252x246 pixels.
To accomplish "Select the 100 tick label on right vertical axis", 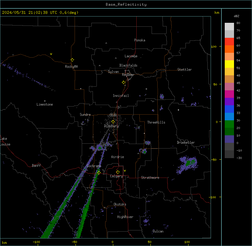I will coord(214,47).
